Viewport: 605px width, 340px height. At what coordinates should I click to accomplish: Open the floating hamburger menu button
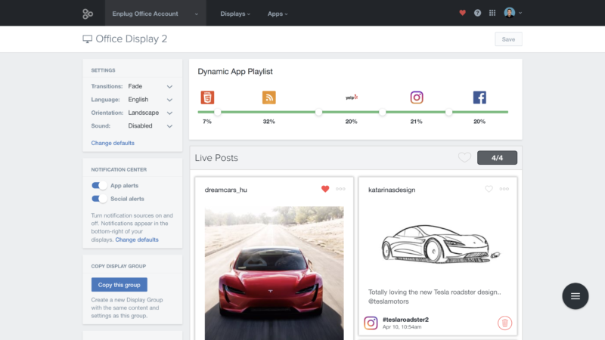pos(576,296)
